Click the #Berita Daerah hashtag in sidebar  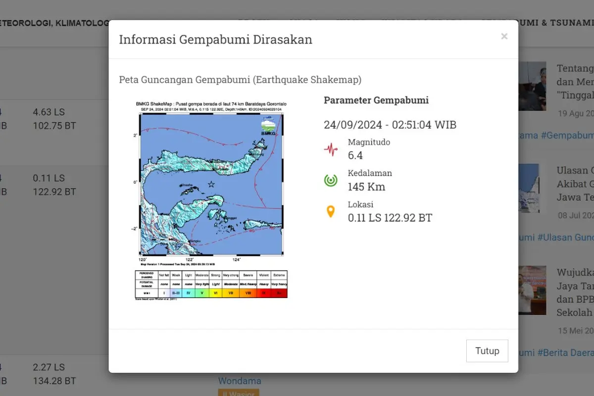coord(565,352)
